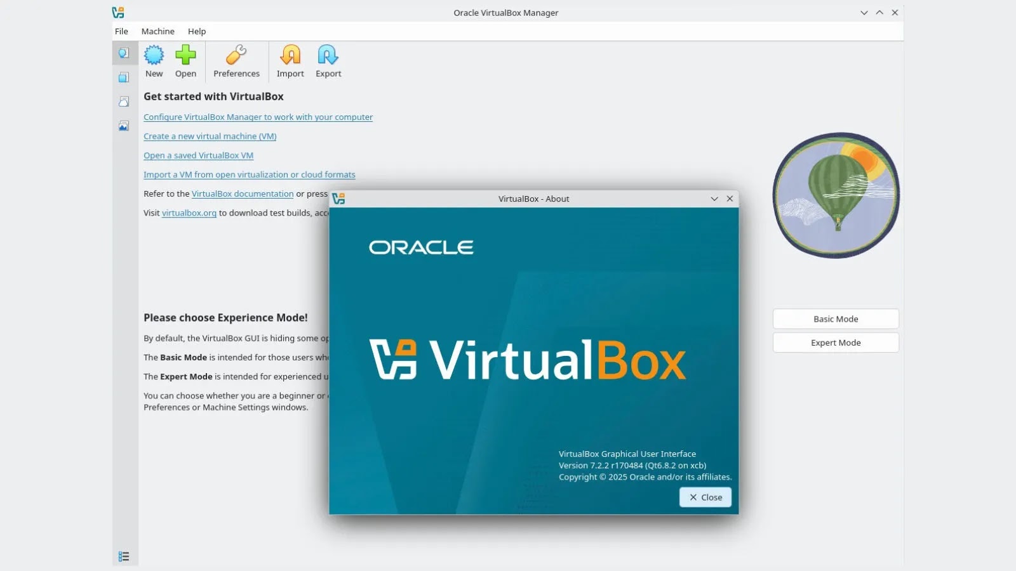Select the Open toolbar icon

(x=185, y=60)
